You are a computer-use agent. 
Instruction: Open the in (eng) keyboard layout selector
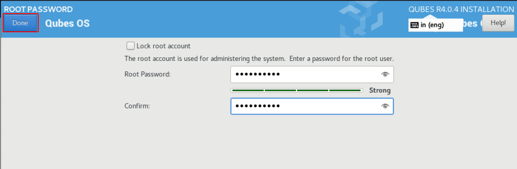pyautogui.click(x=436, y=25)
